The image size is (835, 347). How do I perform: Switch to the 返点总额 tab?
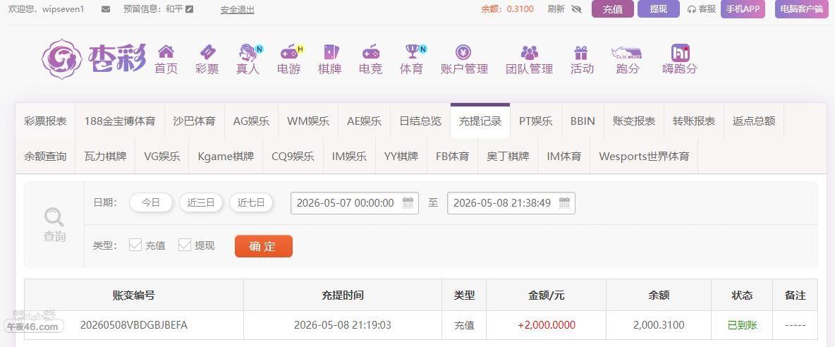754,121
